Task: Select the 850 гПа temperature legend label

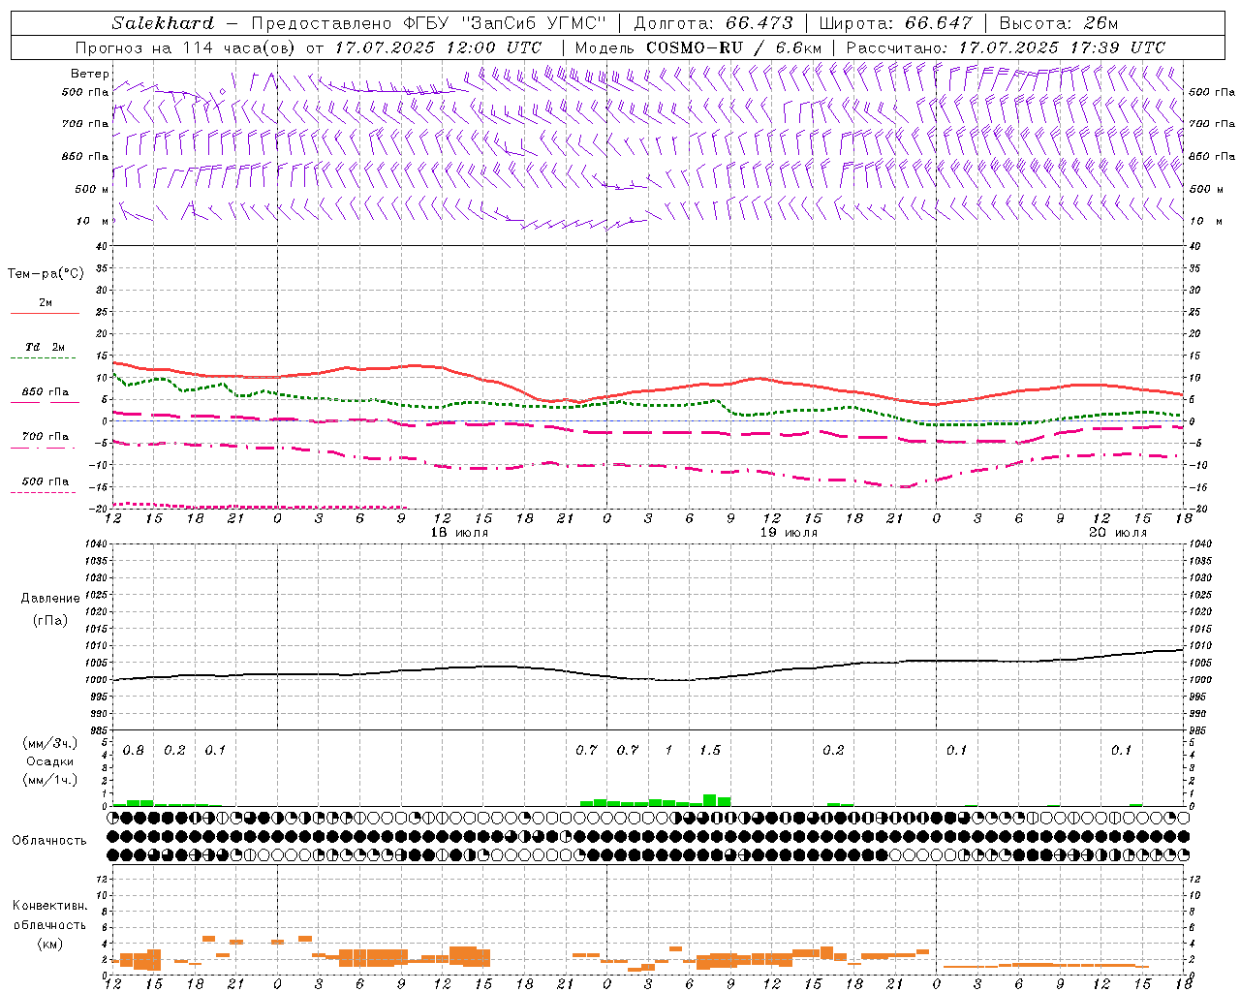Action: [x=45, y=392]
